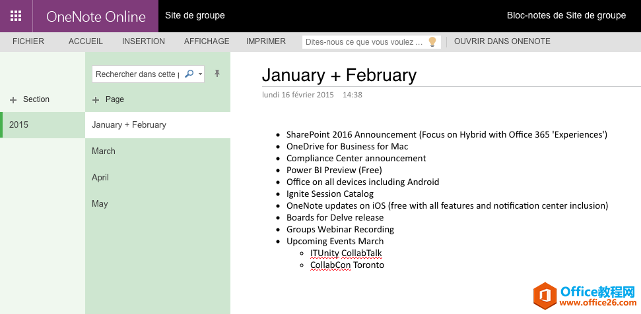641x314 pixels.
Task: Add a new Section with plus icon
Action: tap(30, 99)
